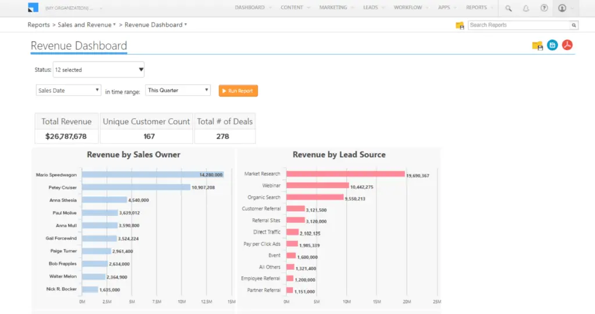Screen dimensions: 595x314
Task: Open Sales and Revenue breadcrumb dropdown
Action: point(87,24)
